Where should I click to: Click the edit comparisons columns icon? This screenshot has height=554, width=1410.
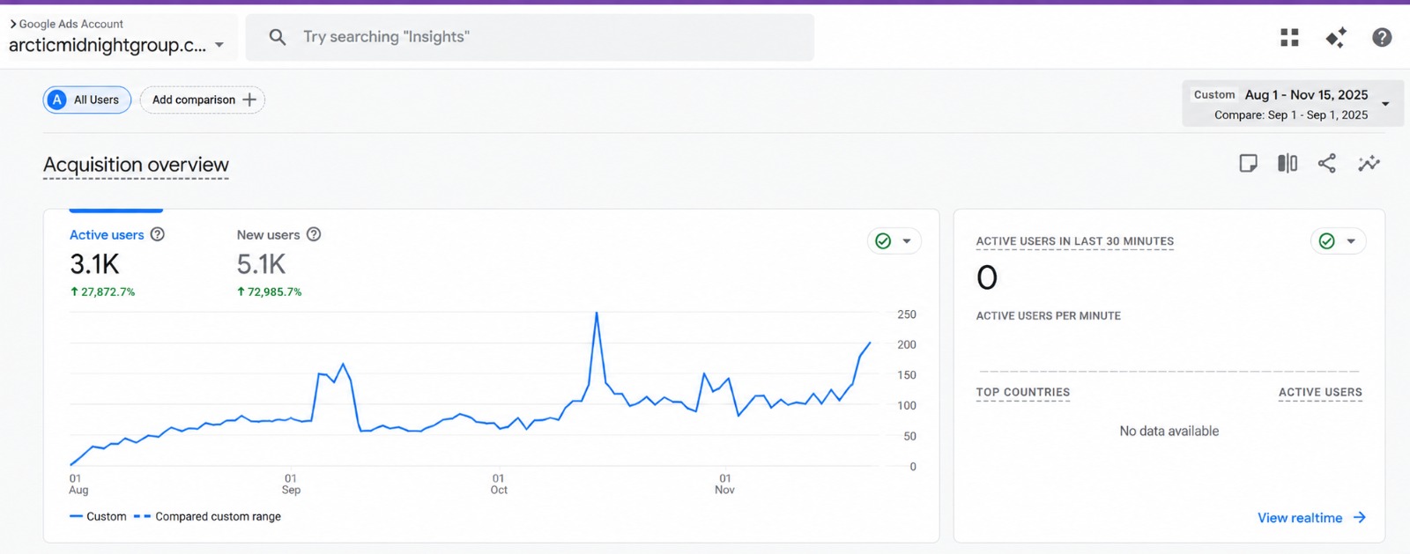click(1288, 163)
